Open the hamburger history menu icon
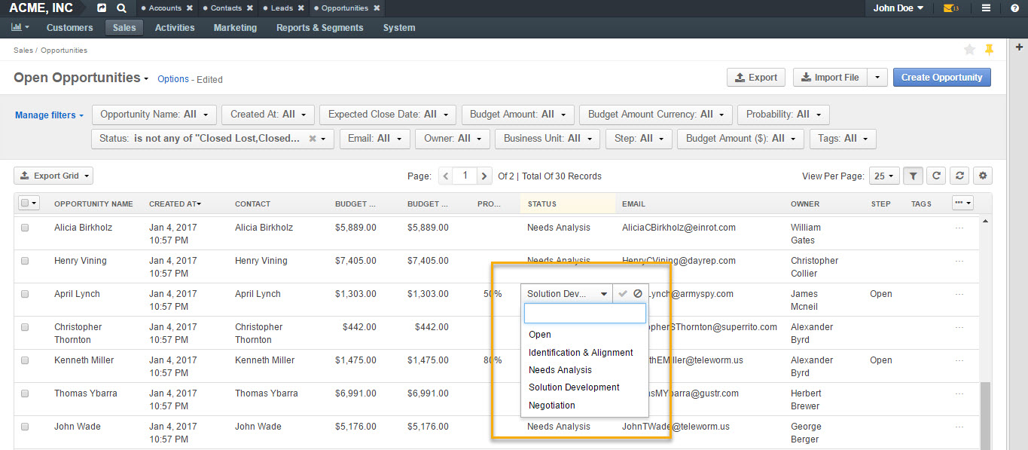The width and height of the screenshot is (1028, 450). click(x=987, y=8)
